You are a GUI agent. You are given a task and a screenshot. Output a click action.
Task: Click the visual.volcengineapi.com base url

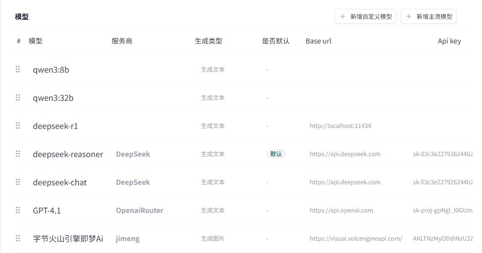(355, 239)
